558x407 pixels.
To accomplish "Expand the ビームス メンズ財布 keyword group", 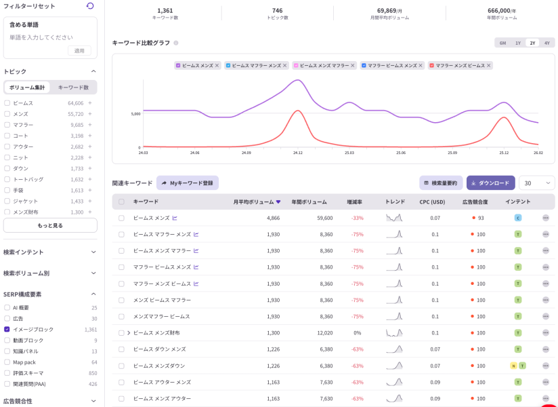I will pyautogui.click(x=129, y=333).
